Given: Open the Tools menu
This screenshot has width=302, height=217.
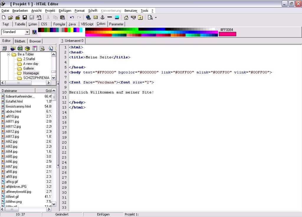Looking at the screenshot, I should click(x=145, y=11).
